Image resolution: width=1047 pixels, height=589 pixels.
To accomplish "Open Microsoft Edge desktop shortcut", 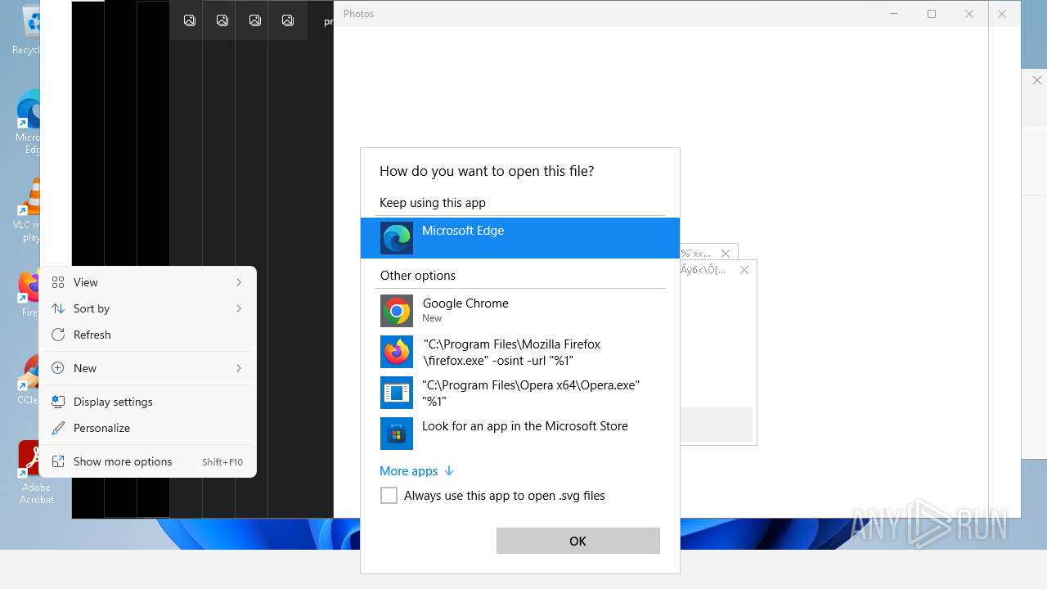I will [x=29, y=123].
